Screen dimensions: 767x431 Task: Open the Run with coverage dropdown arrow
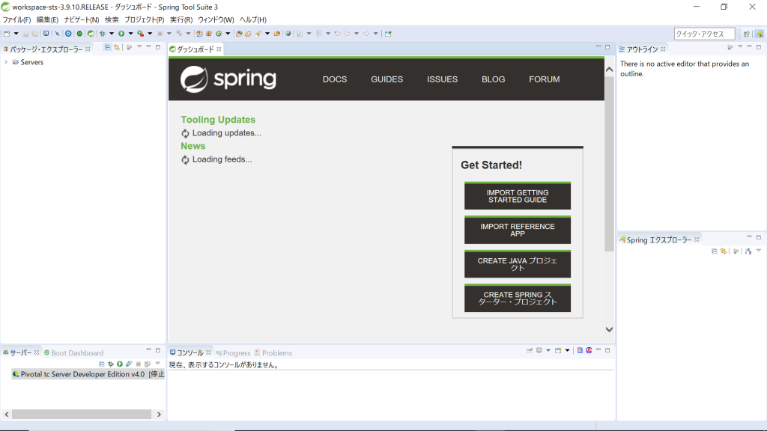(150, 34)
